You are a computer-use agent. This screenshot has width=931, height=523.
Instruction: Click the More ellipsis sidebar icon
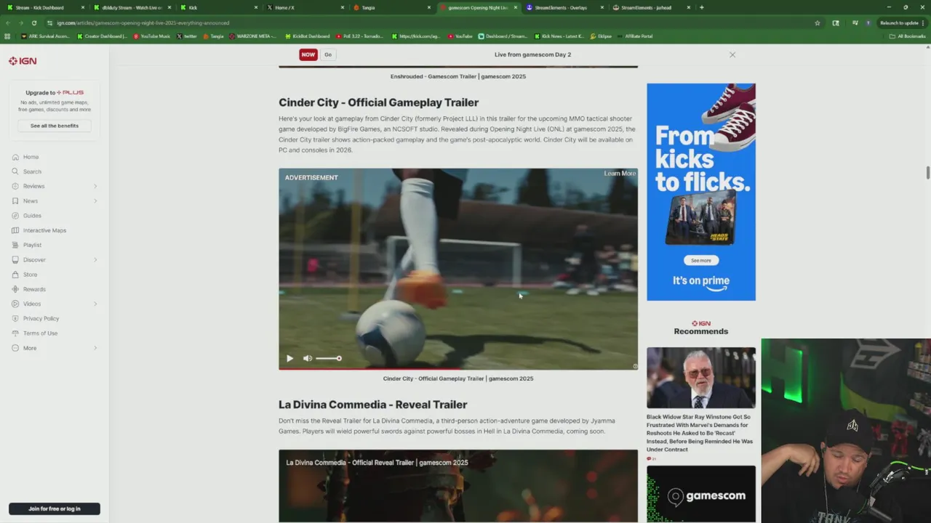click(x=15, y=348)
